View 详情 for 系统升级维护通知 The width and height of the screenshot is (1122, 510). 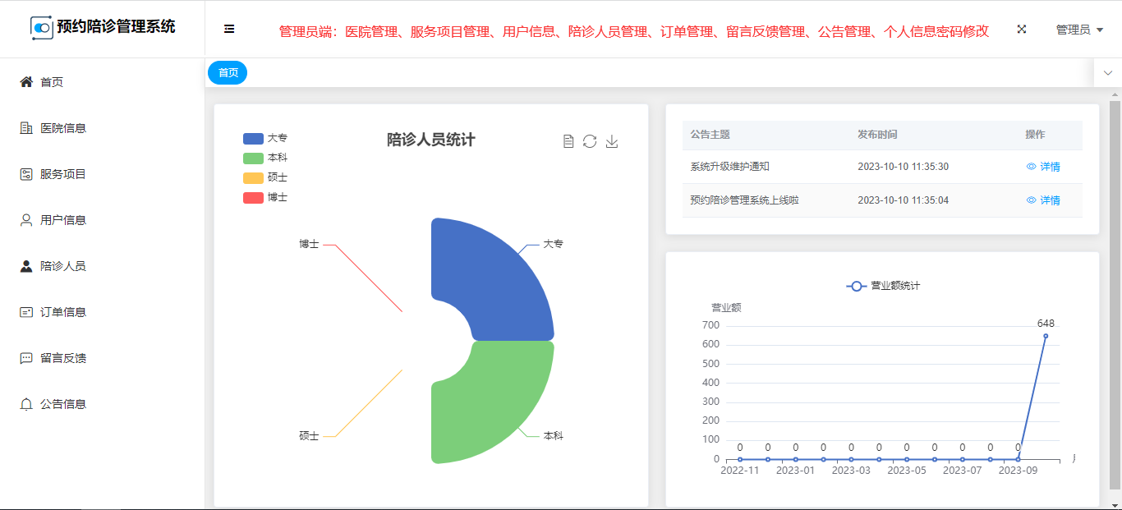(x=1043, y=167)
